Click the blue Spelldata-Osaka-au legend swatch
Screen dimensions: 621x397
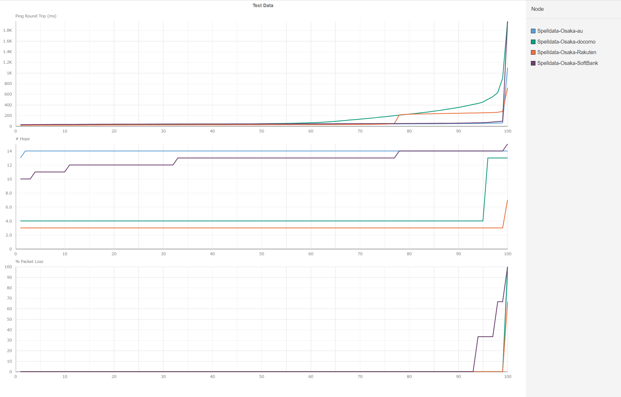pos(533,31)
